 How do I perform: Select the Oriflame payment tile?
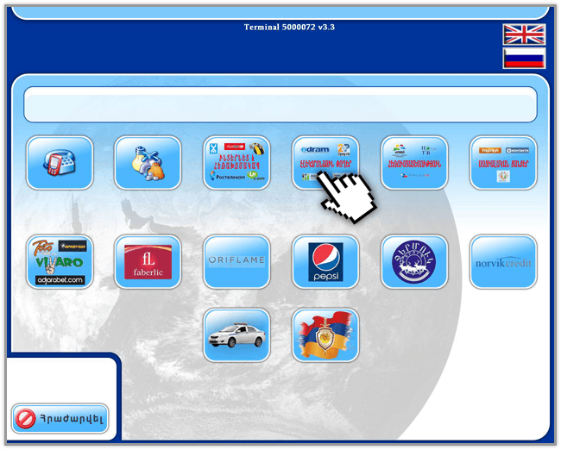pyautogui.click(x=236, y=262)
